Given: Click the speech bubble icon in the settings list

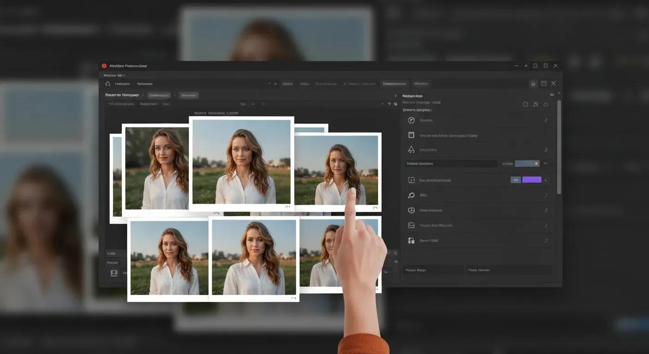Looking at the screenshot, I should [411, 210].
